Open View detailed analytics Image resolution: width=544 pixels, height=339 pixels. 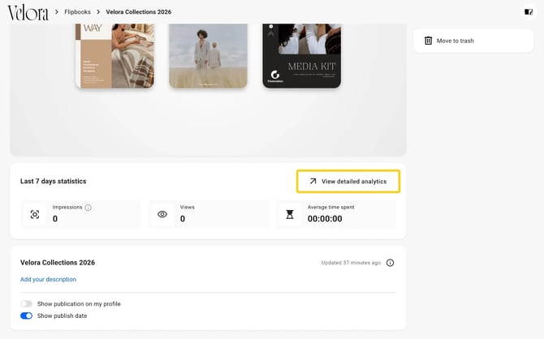coord(348,181)
